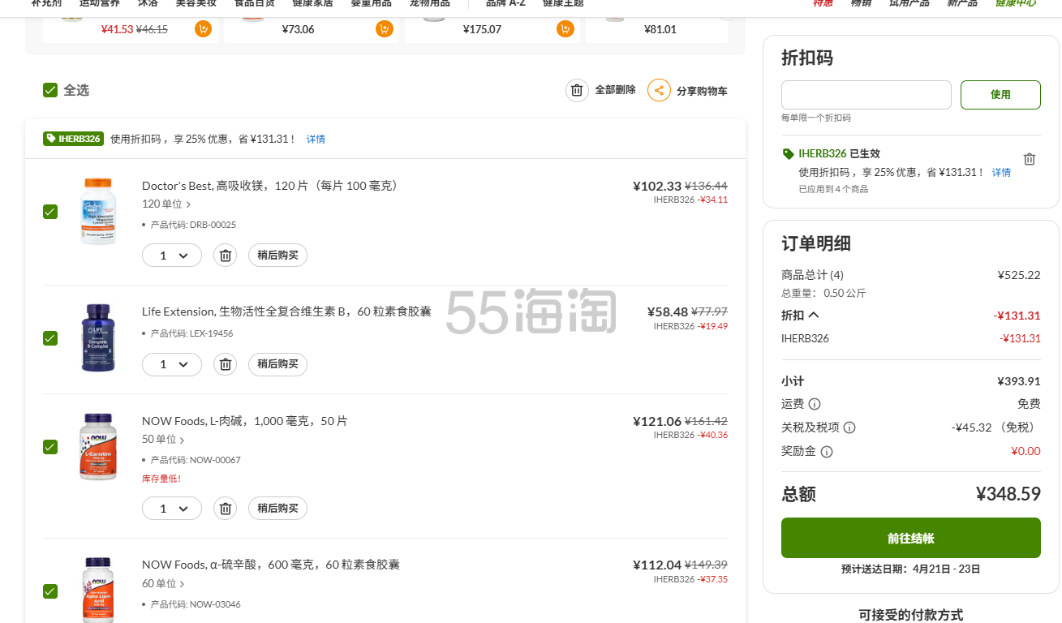This screenshot has height=623, width=1062.
Task: Toggle the 全选 select-all checkbox
Action: click(50, 90)
